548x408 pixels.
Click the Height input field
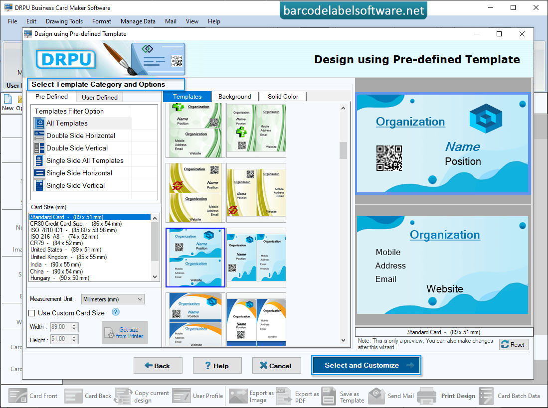click(x=60, y=339)
